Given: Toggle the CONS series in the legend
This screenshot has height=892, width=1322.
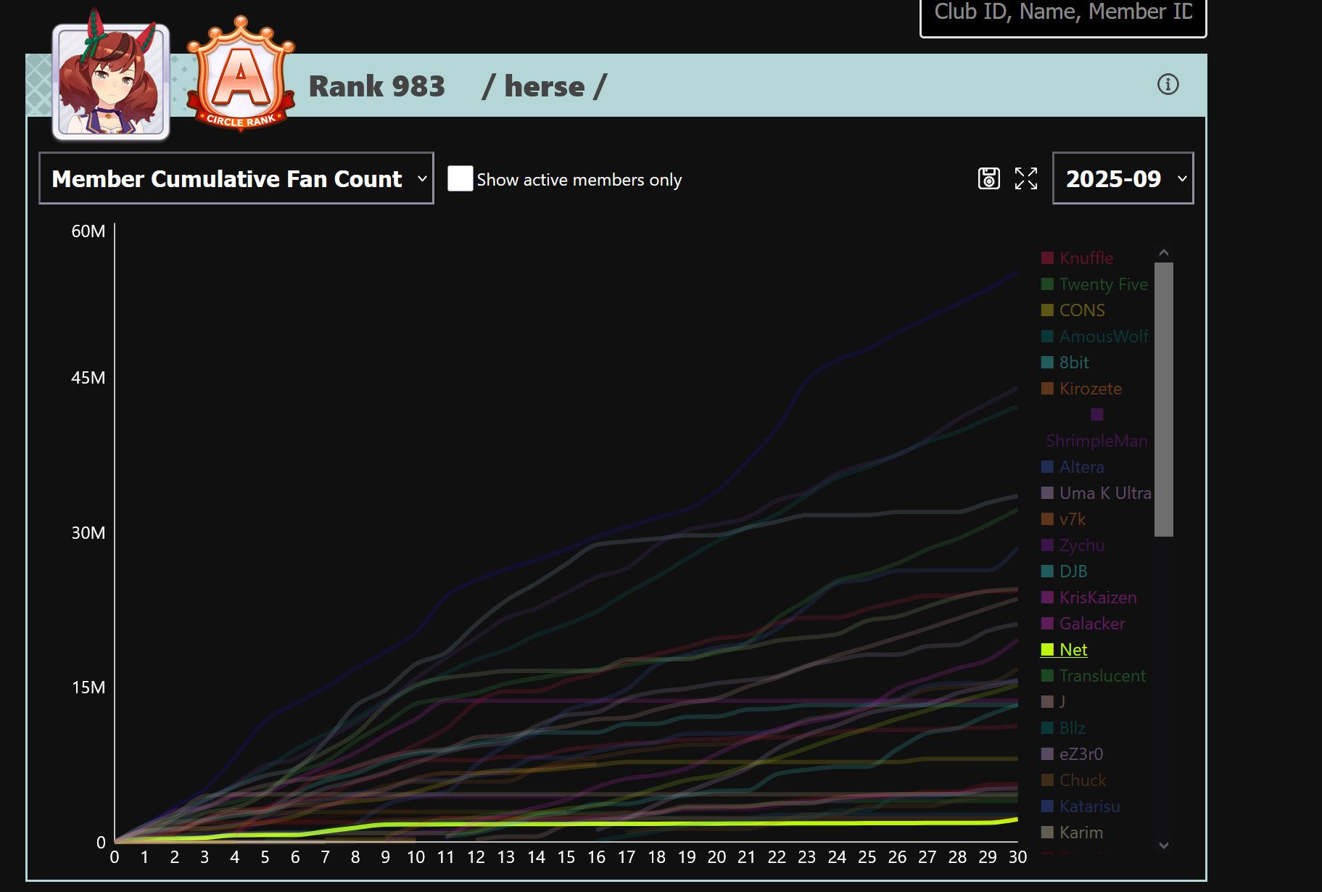Looking at the screenshot, I should [x=1073, y=310].
